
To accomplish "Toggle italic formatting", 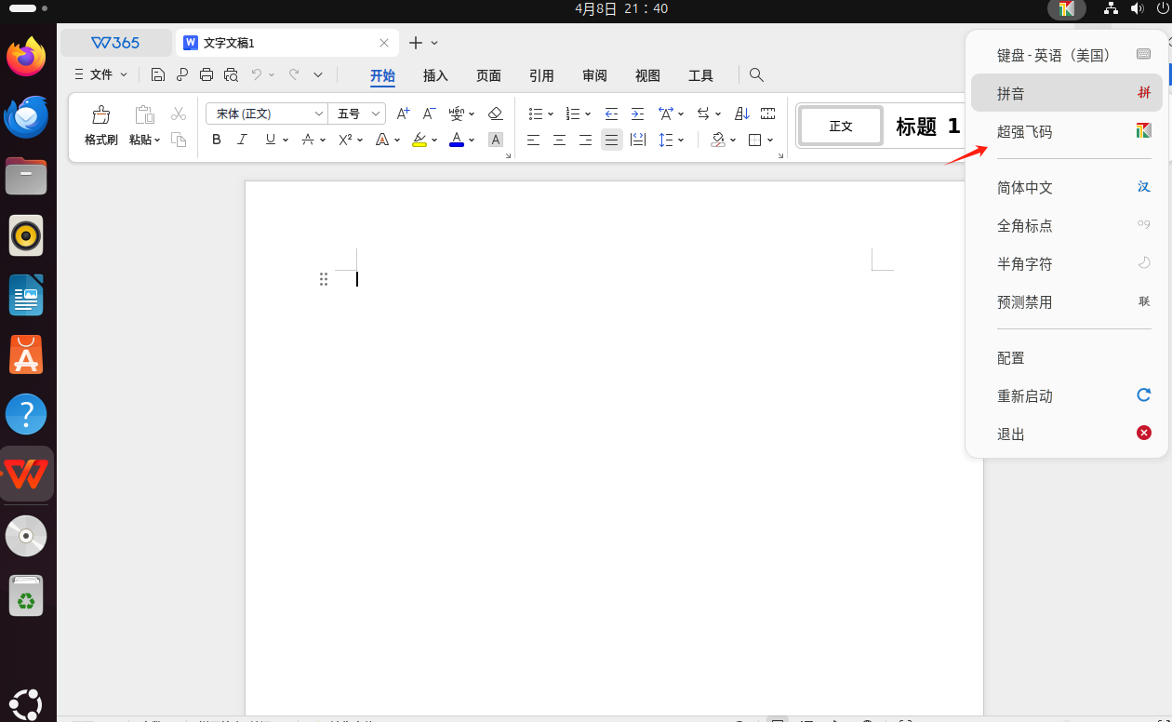I will 243,140.
